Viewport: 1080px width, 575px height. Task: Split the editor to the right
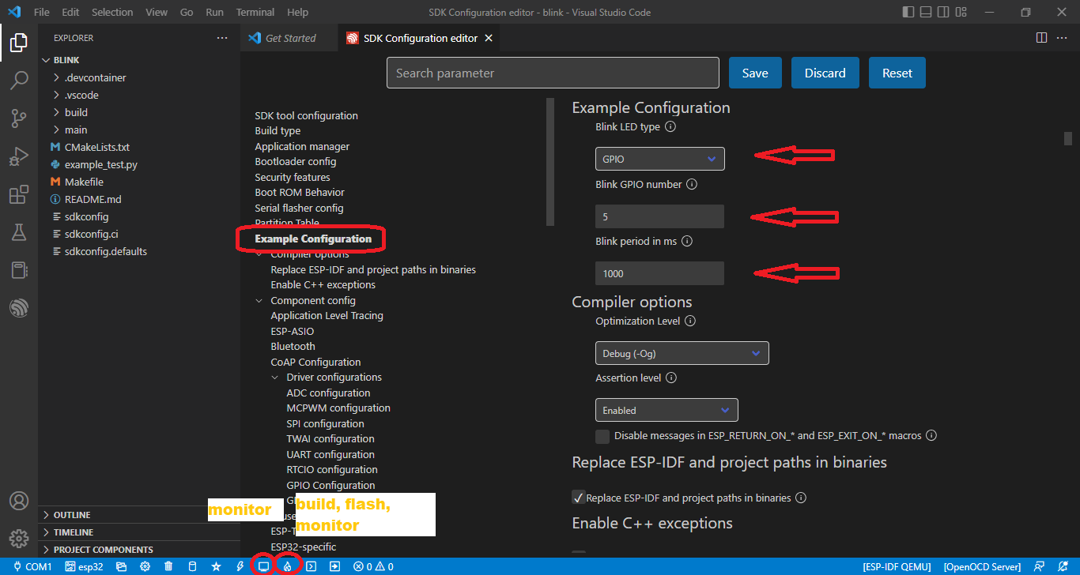pyautogui.click(x=1041, y=38)
